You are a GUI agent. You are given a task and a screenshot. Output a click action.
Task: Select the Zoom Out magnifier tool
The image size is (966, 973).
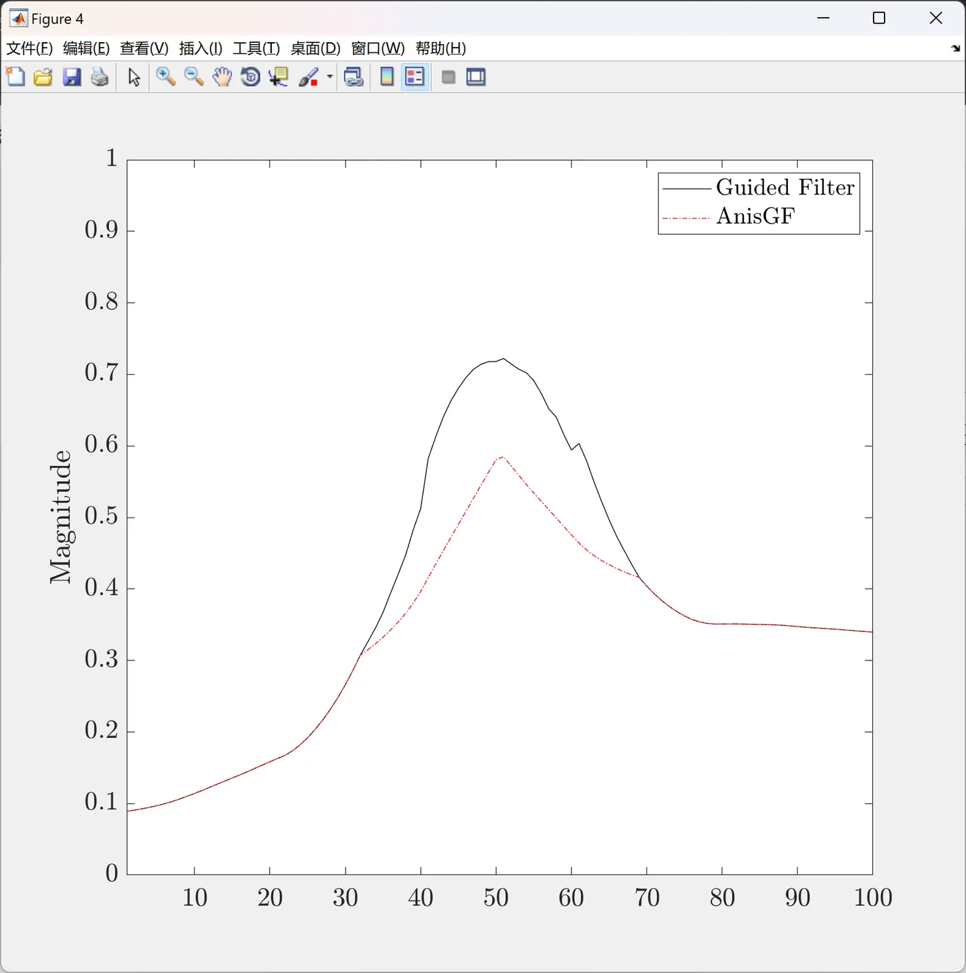coord(194,77)
